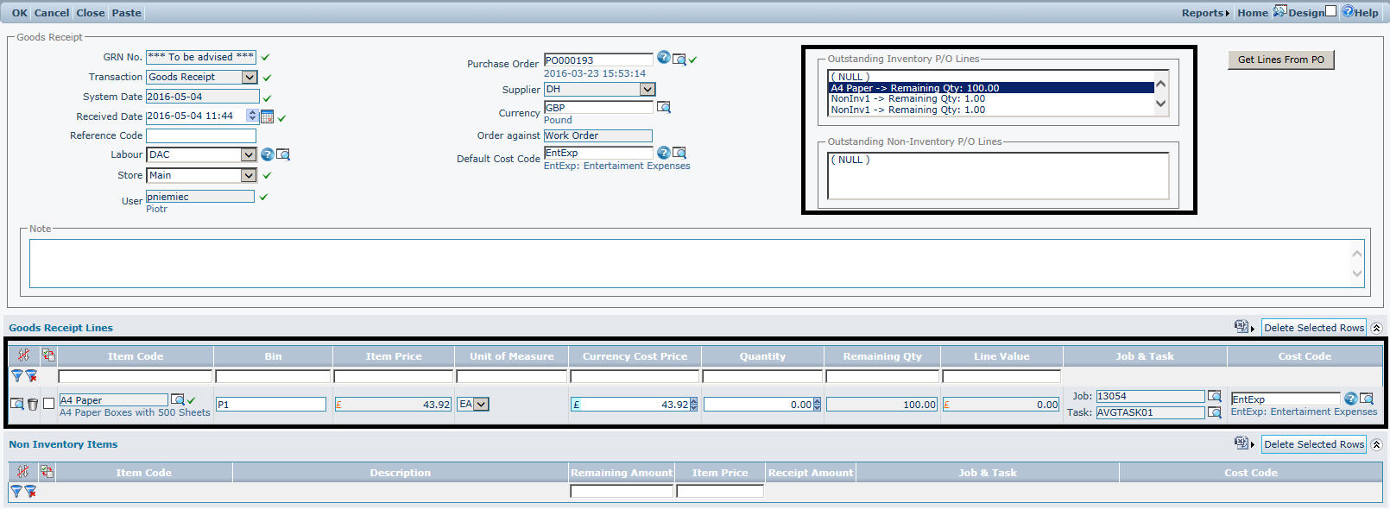Screen dimensions: 1390x509
Task: Click the Purchase Order lookup magnifier icon
Action: click(x=679, y=60)
